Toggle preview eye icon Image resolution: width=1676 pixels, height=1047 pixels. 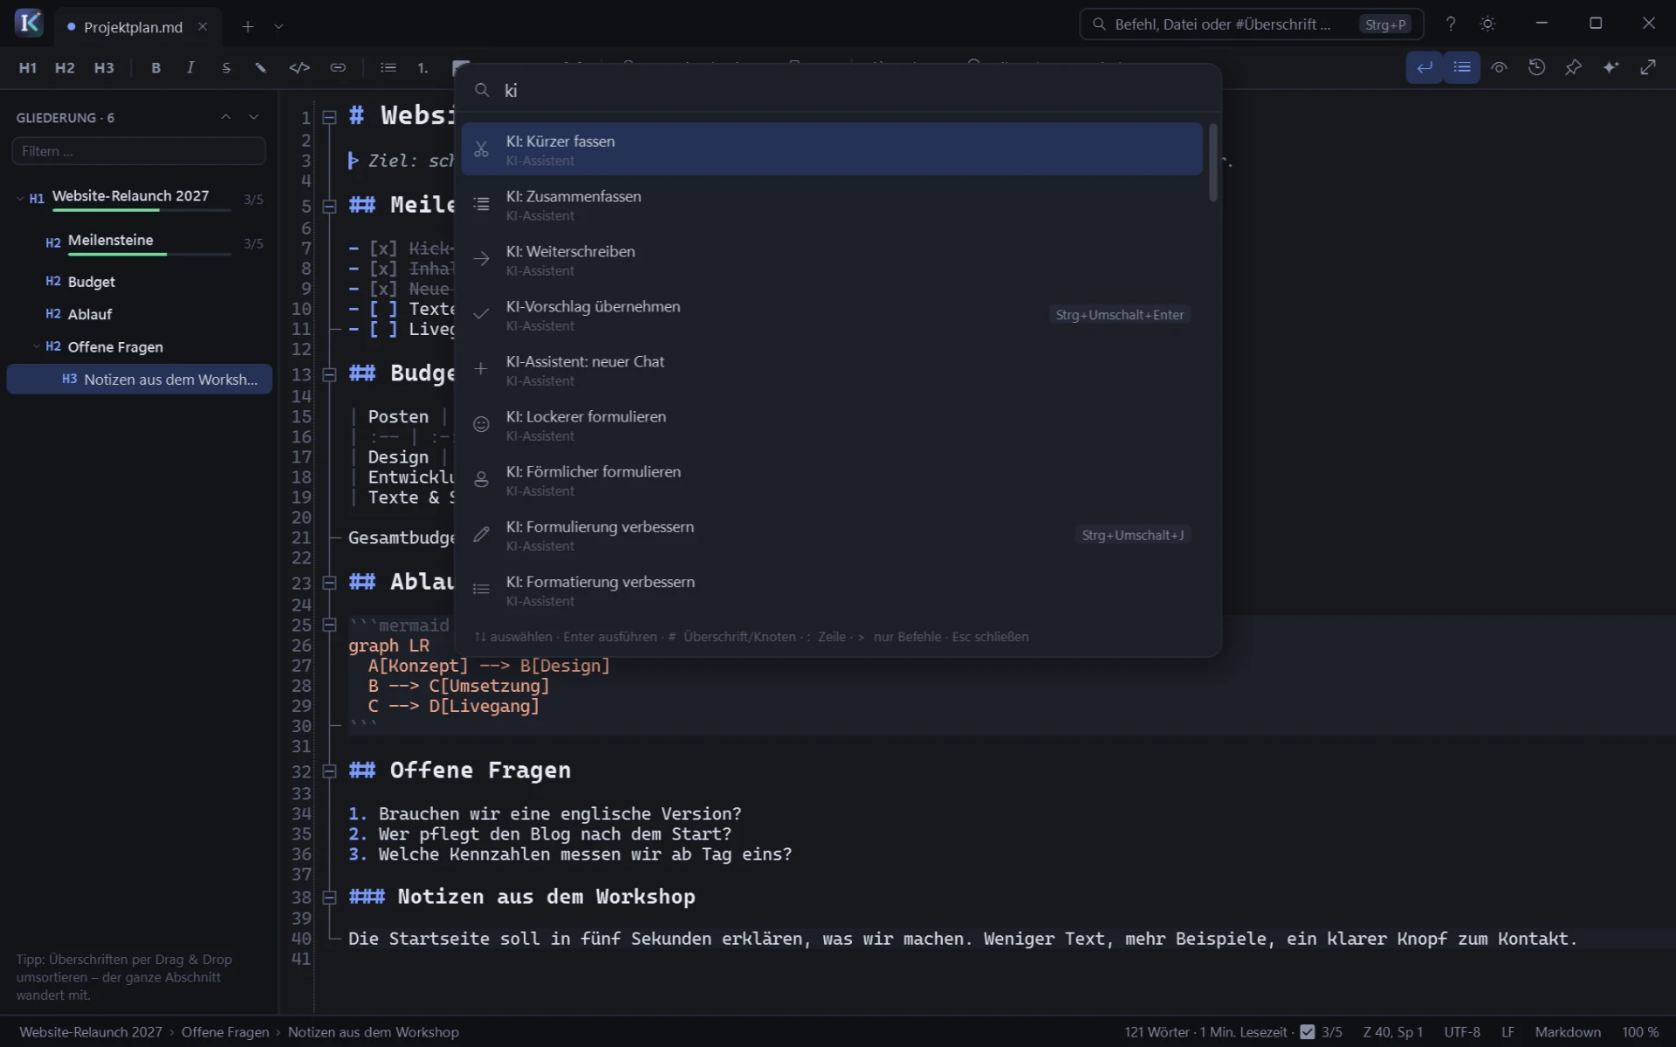[x=1500, y=67]
